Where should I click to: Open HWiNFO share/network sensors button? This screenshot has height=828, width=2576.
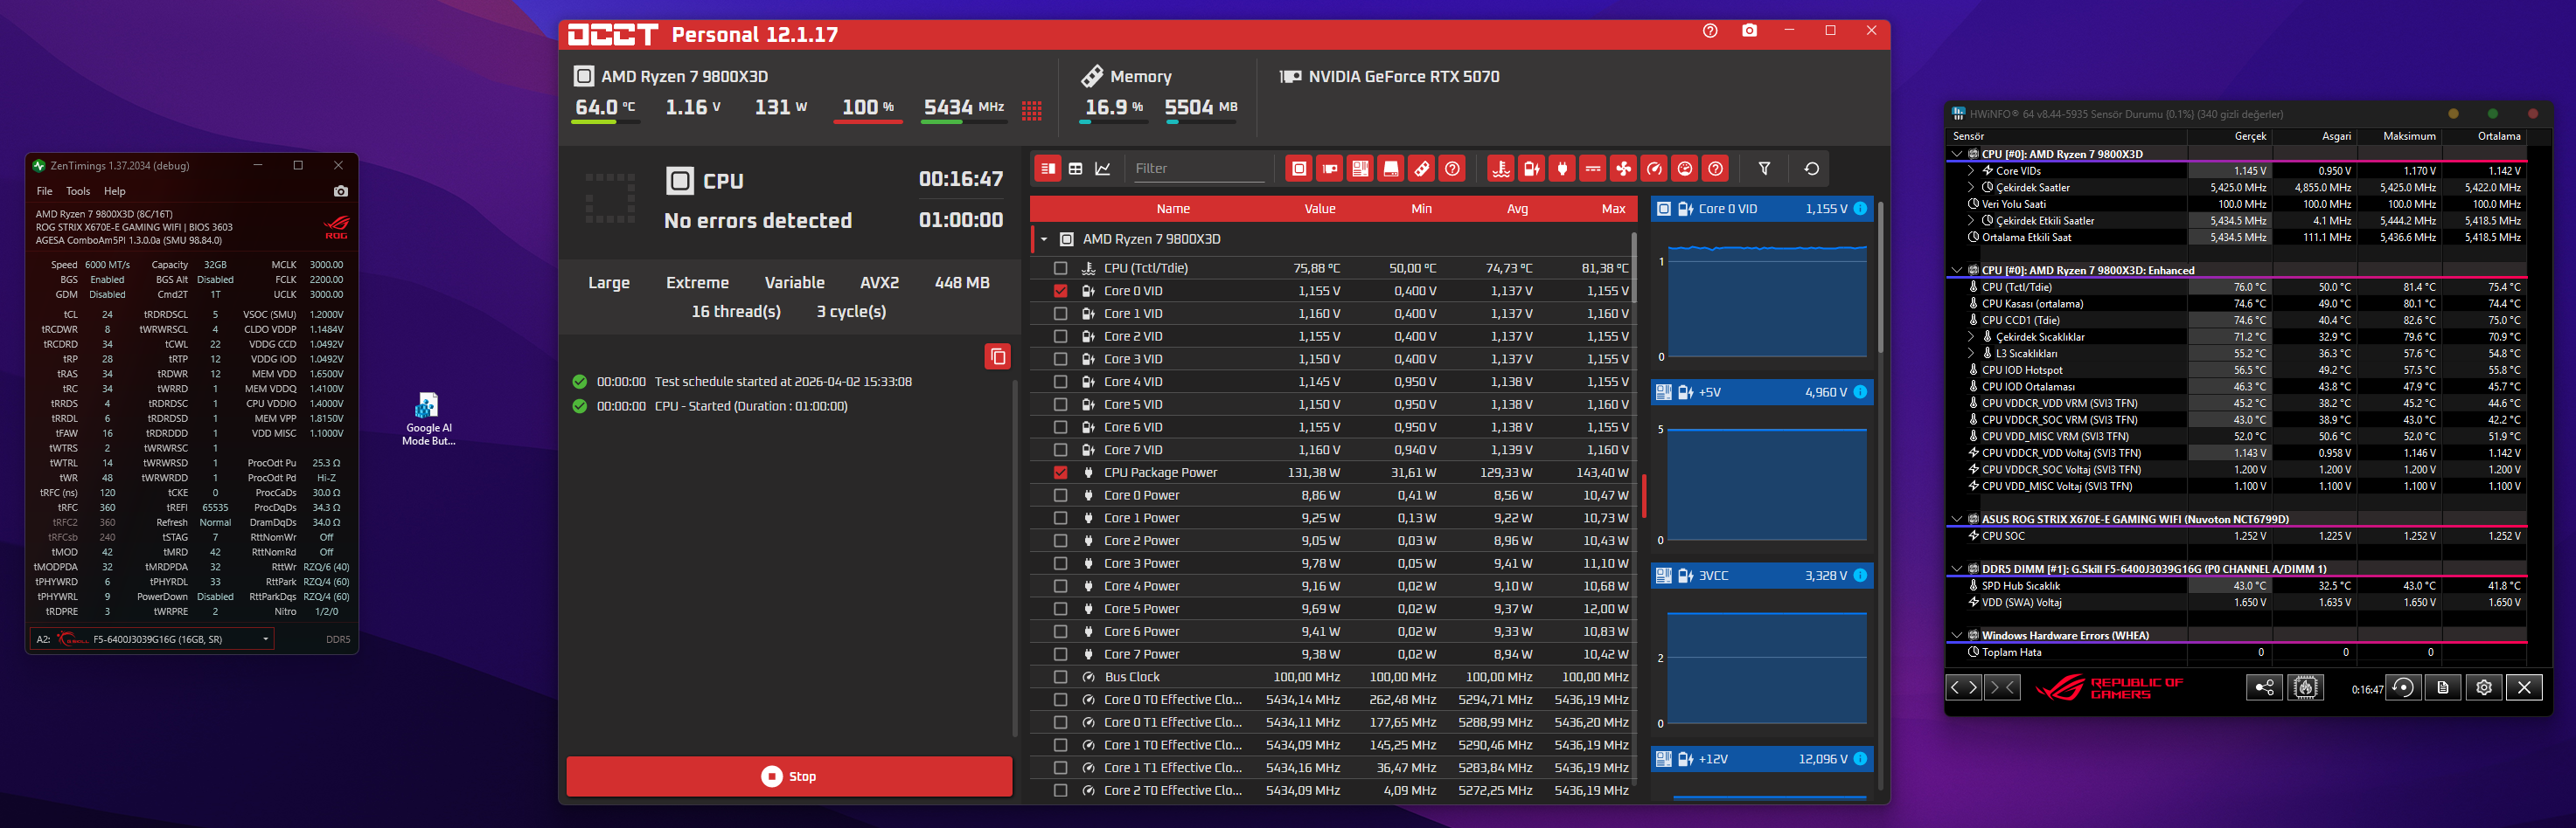pos(2264,687)
